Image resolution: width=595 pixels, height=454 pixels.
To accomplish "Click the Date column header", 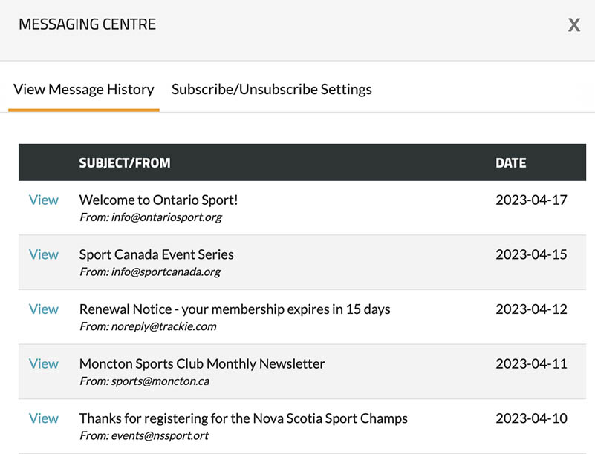I will pyautogui.click(x=510, y=162).
